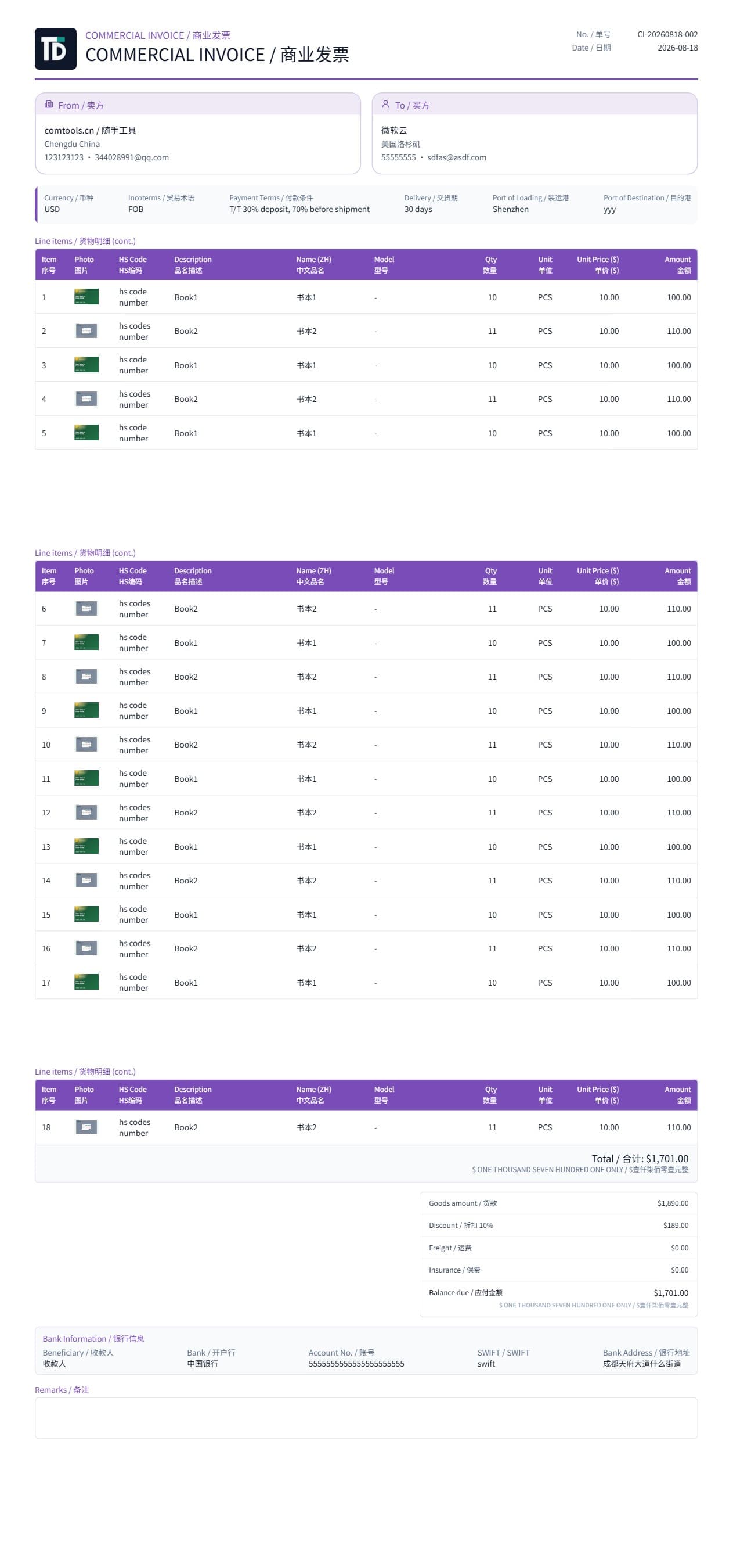This screenshot has height=1556, width=733.
Task: Click the amount 110.00 in row 12
Action: 678,813
